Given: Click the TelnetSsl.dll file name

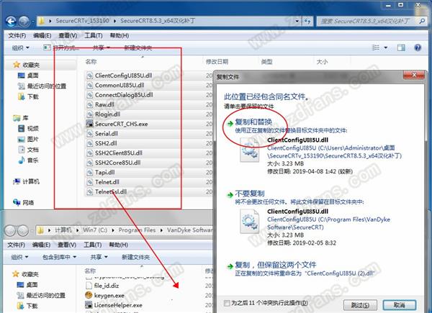Looking at the screenshot, I should 111,191.
